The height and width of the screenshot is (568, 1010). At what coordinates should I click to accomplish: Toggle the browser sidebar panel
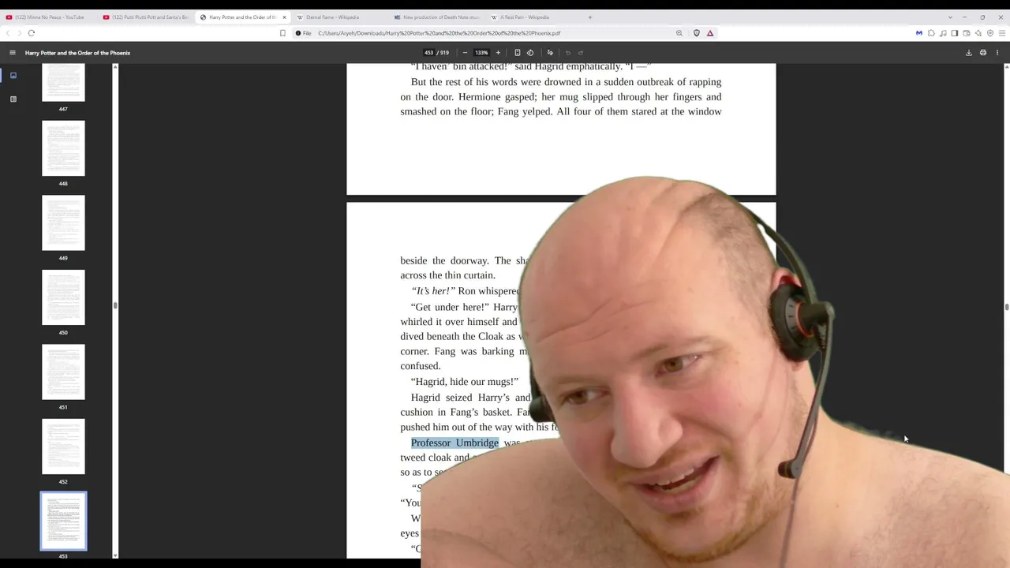(x=955, y=33)
